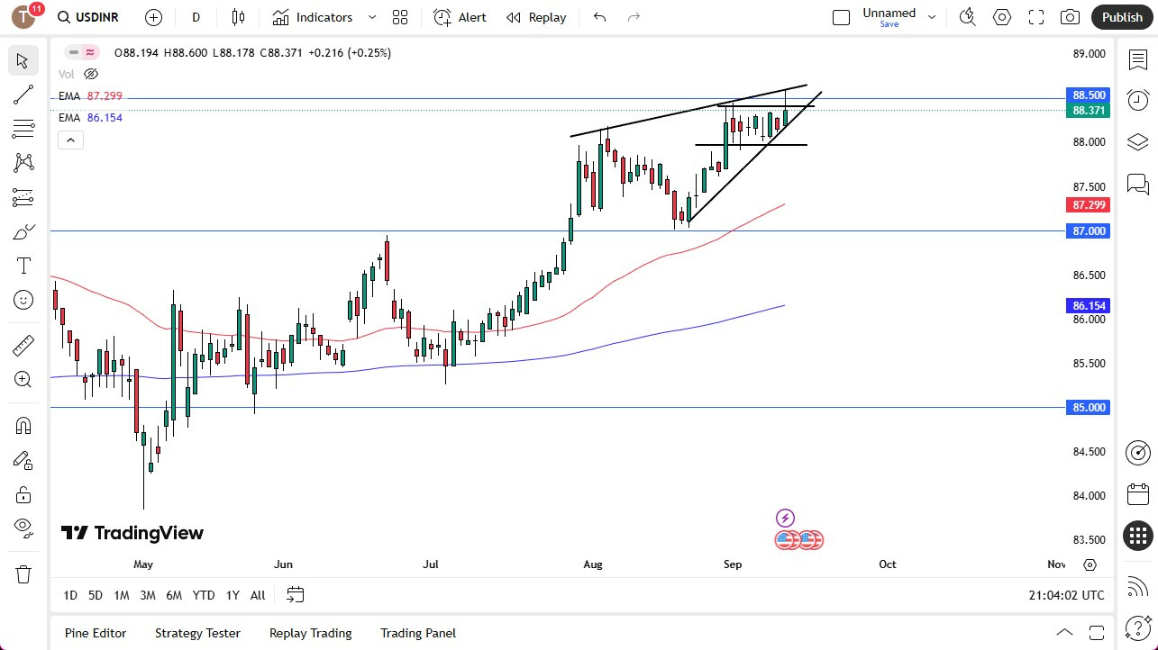The width and height of the screenshot is (1158, 650).
Task: Select the Text drawing tool
Action: point(23,265)
